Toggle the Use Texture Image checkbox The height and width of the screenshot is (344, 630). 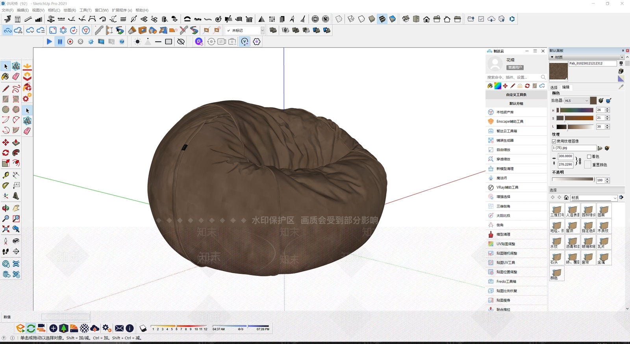554,141
